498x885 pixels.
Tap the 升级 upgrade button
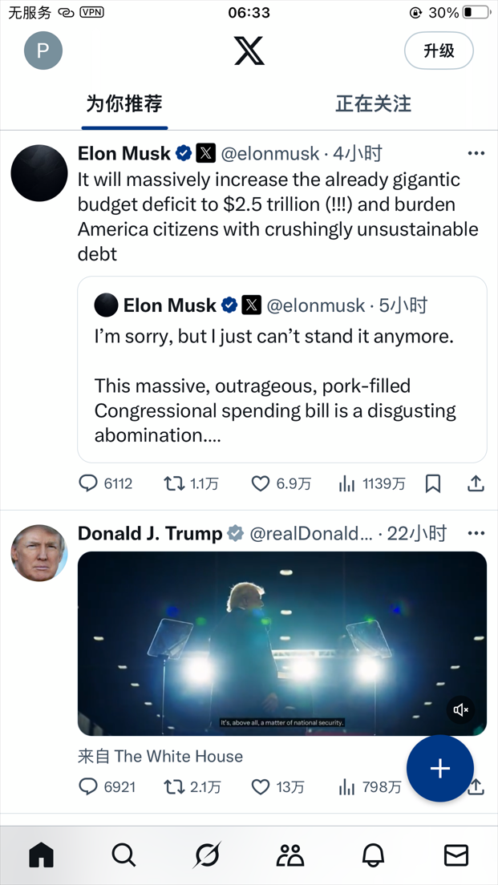[x=439, y=51]
